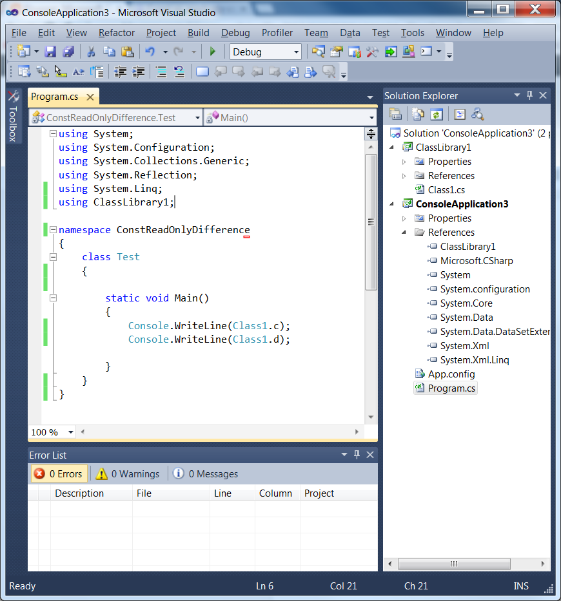Viewport: 561px width, 601px height.
Task: Click the Solution Explorer horizontal scrollbar thumb
Action: (x=454, y=564)
